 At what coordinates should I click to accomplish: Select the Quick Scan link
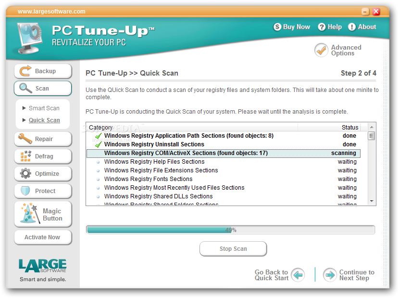(44, 120)
